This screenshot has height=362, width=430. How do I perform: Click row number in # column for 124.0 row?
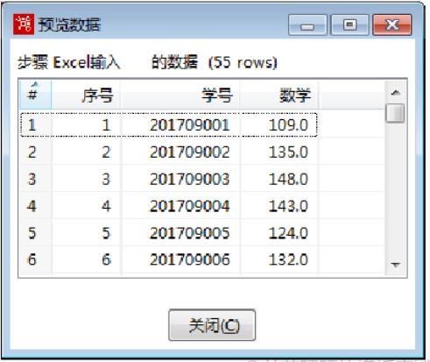(36, 233)
